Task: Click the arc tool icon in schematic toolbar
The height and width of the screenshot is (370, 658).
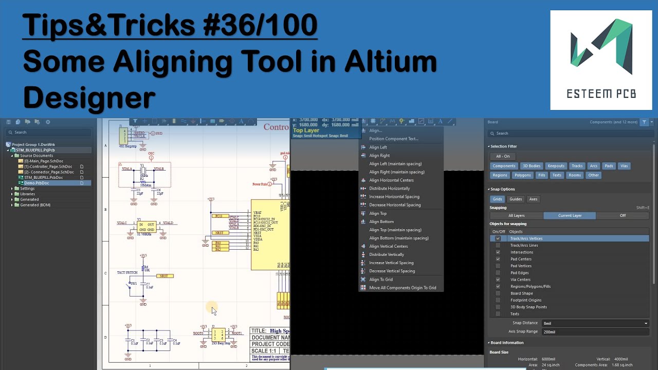Action: point(250,121)
